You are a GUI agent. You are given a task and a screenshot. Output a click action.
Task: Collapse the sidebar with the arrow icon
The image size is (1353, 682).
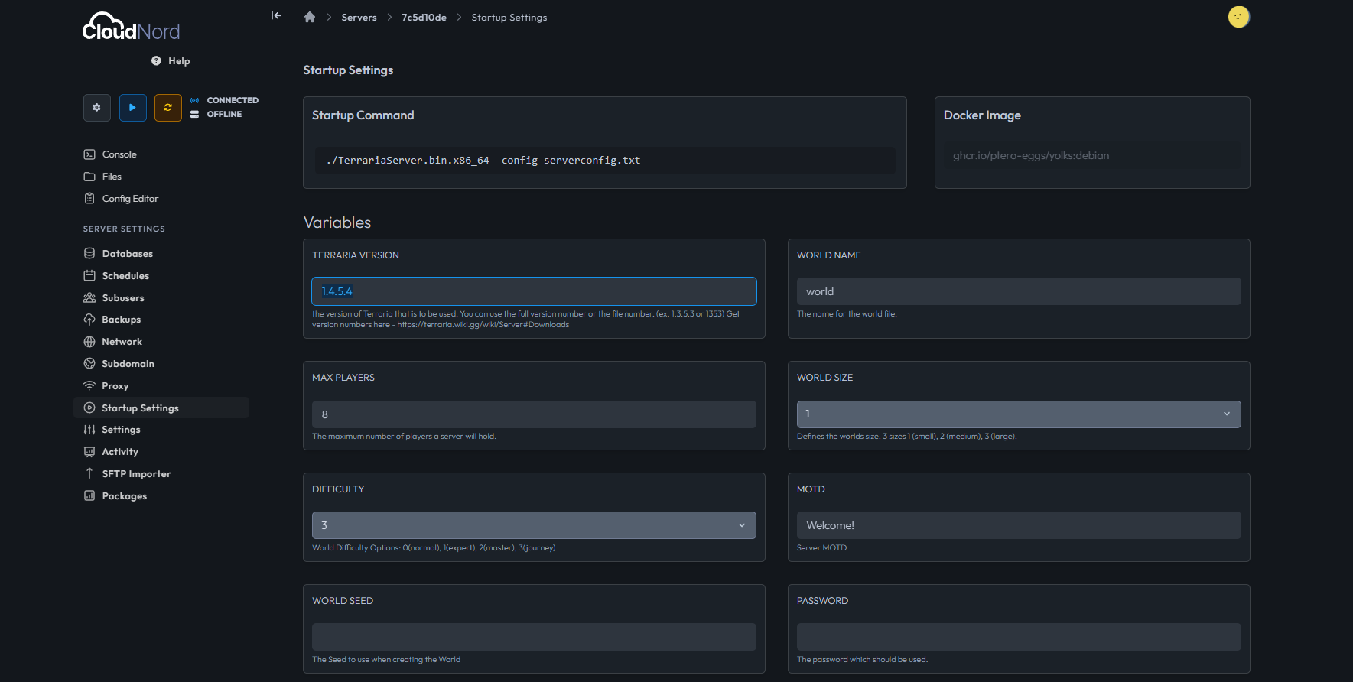(x=276, y=16)
